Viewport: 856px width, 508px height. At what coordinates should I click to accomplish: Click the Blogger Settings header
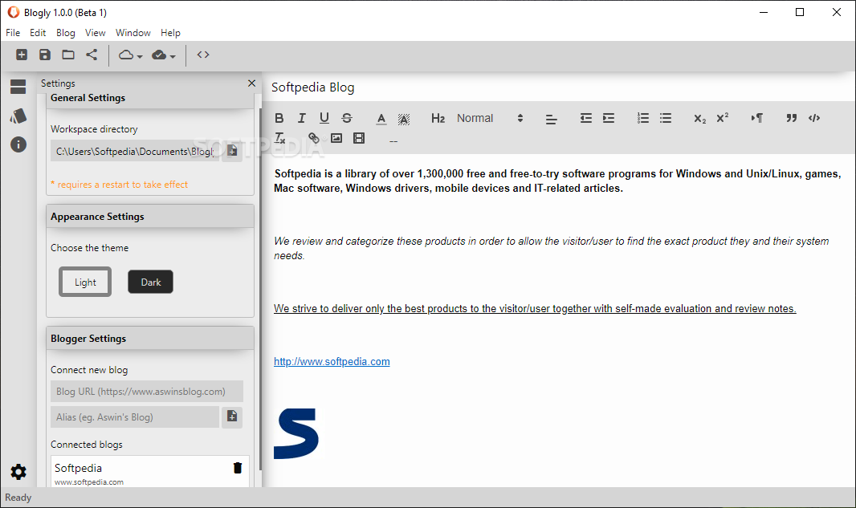[150, 339]
